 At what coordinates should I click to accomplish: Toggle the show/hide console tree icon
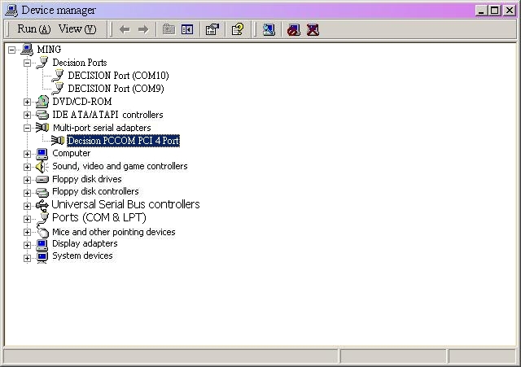pos(187,29)
